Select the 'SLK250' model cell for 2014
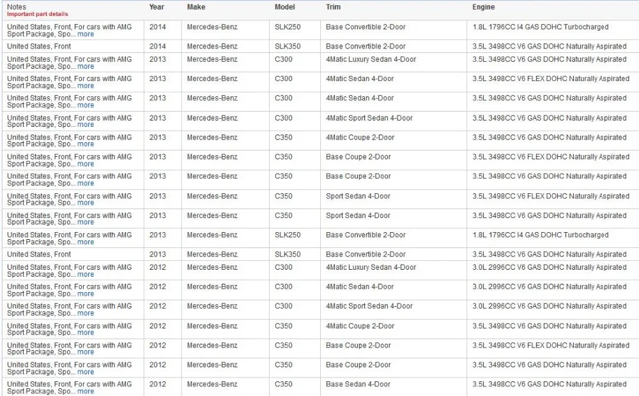 (x=288, y=27)
